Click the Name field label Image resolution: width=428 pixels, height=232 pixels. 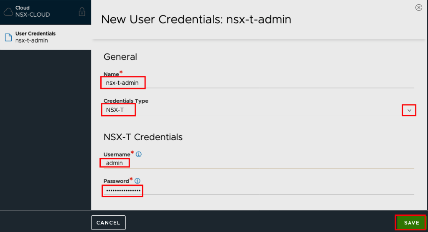click(x=111, y=74)
